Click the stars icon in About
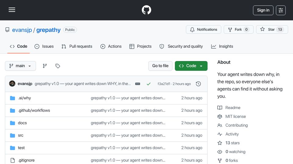 pos(220,143)
